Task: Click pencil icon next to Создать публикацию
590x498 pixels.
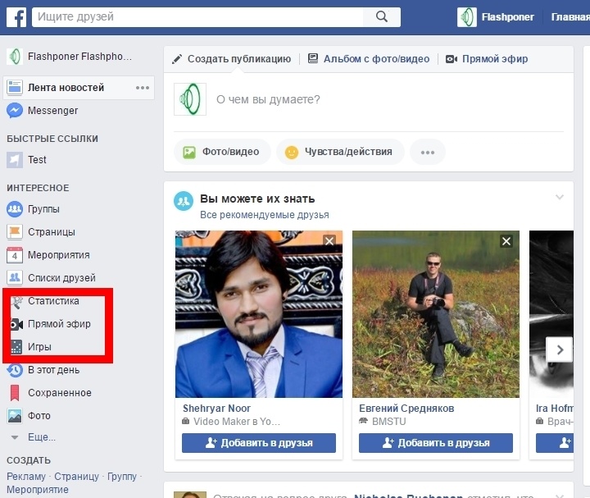Action: point(177,59)
